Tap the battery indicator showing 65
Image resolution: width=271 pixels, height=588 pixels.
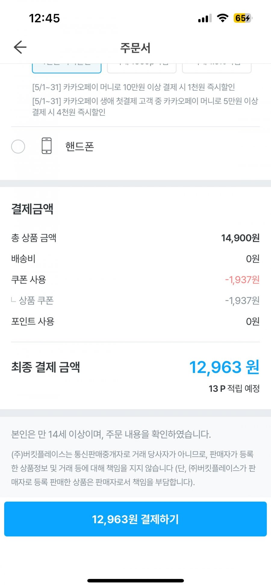243,18
